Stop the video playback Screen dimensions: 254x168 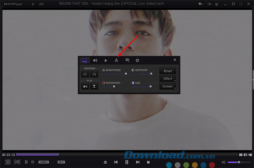click(x=148, y=162)
